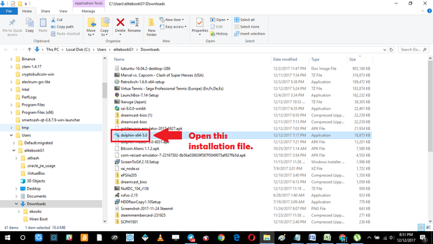Click elitebookG1 in breadcrumb path
This screenshot has width=433, height=244.
pos(123,49)
